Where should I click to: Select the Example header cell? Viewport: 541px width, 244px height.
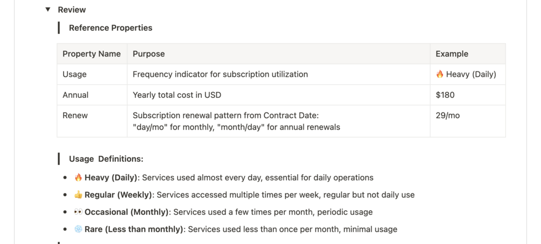point(452,54)
